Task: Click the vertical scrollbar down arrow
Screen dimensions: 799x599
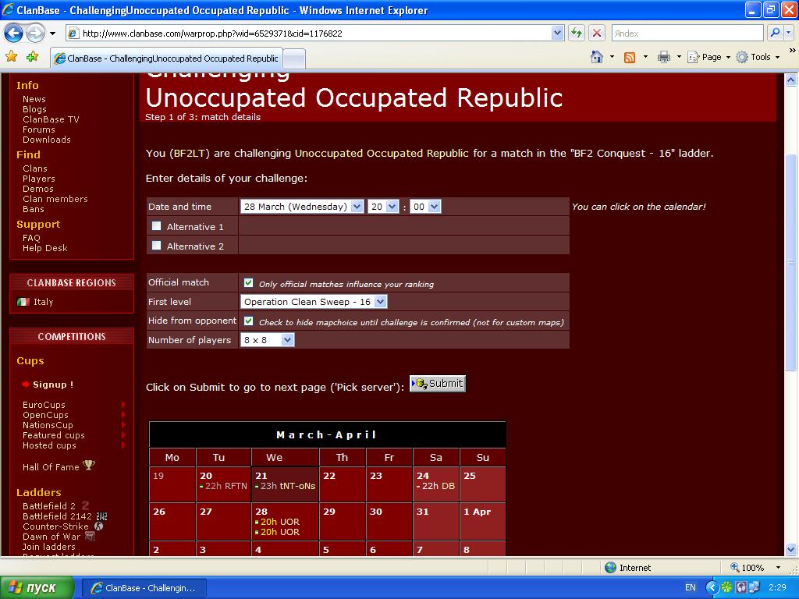Action: 791,550
